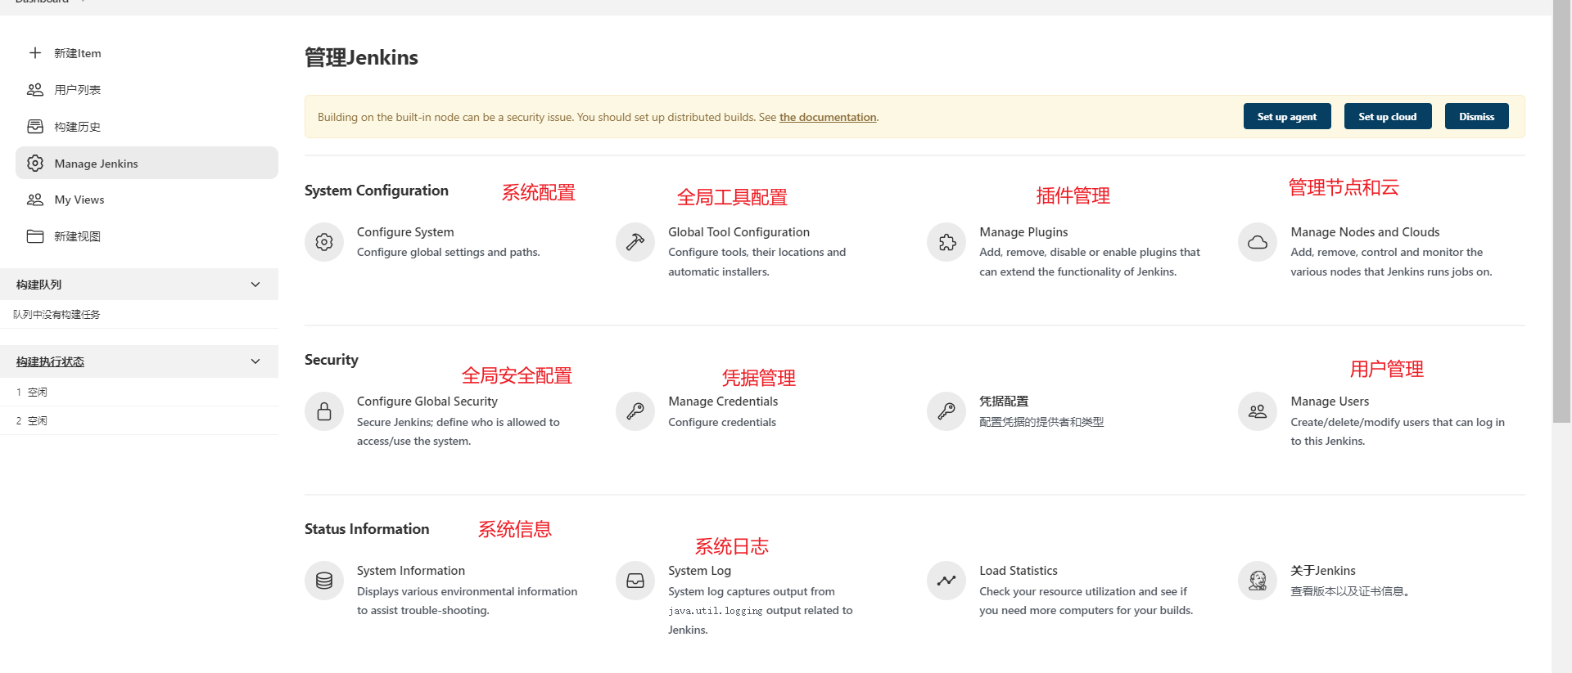The width and height of the screenshot is (1572, 673).
Task: Open the System Information title
Action: click(411, 571)
